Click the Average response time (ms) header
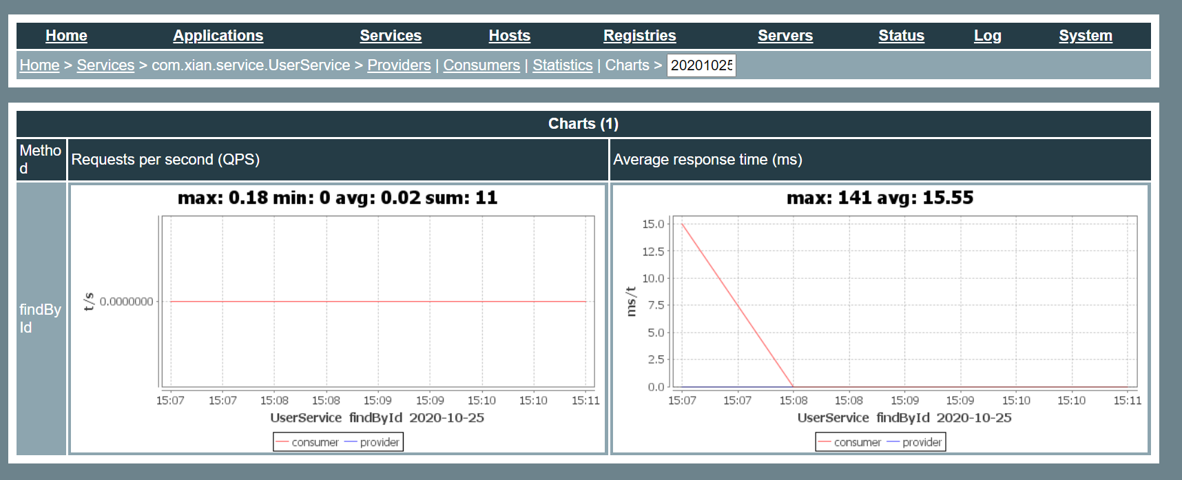The height and width of the screenshot is (480, 1182). (x=880, y=160)
